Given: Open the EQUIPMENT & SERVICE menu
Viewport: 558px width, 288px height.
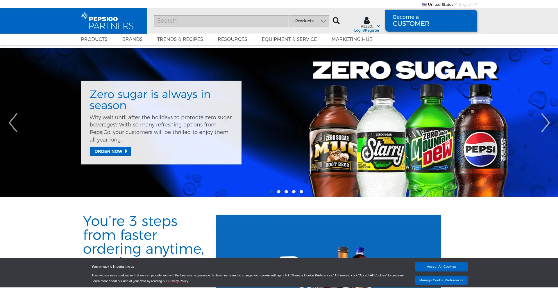Looking at the screenshot, I should [289, 39].
